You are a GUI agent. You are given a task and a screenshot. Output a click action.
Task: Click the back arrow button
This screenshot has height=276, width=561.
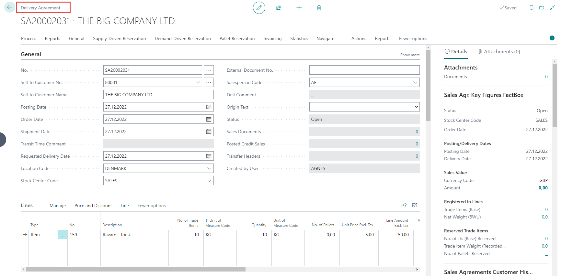coord(9,7)
